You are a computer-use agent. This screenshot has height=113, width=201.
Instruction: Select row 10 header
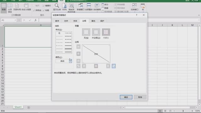(x=3, y=72)
